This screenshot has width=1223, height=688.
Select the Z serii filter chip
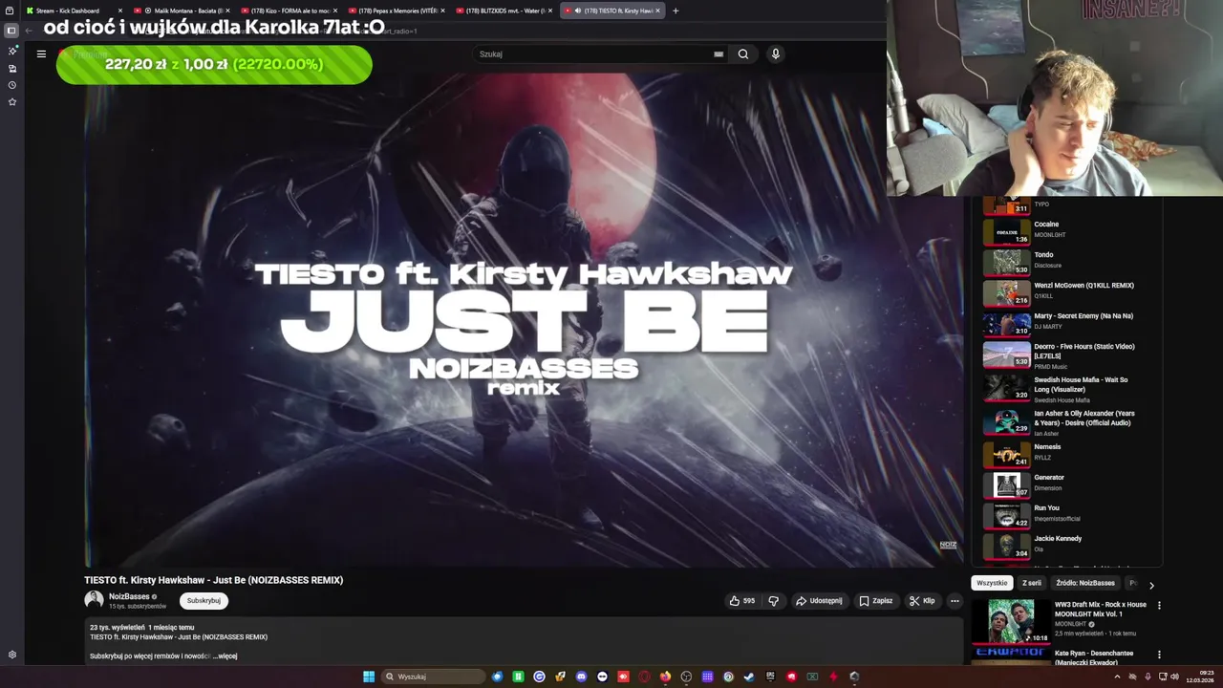1032,583
